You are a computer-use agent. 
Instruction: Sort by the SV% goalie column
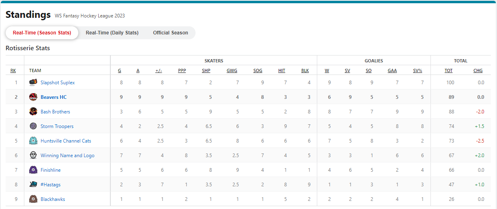417,70
